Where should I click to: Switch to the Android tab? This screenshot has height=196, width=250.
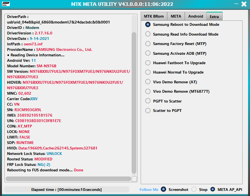[x=196, y=16]
